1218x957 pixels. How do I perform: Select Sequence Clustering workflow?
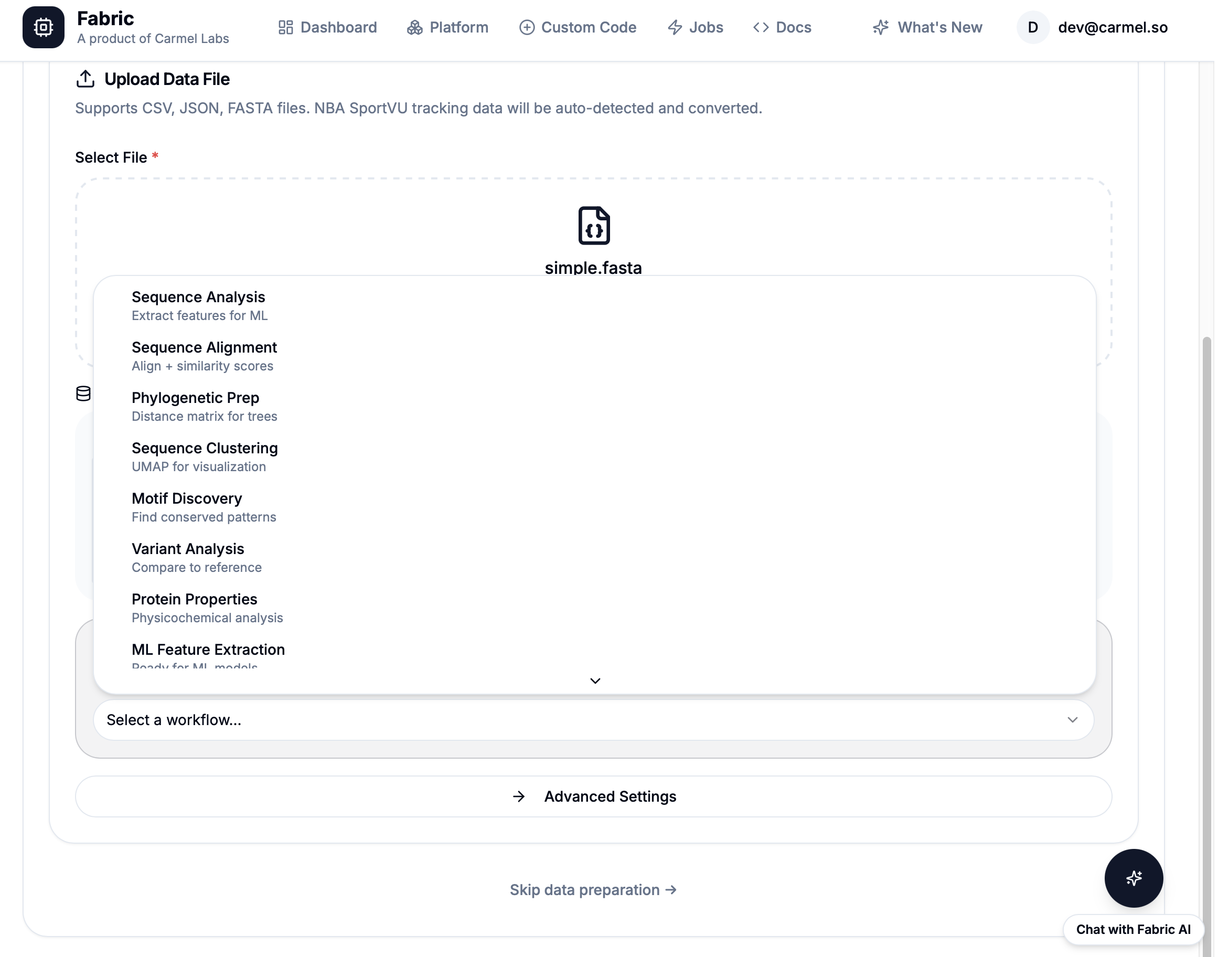point(595,457)
